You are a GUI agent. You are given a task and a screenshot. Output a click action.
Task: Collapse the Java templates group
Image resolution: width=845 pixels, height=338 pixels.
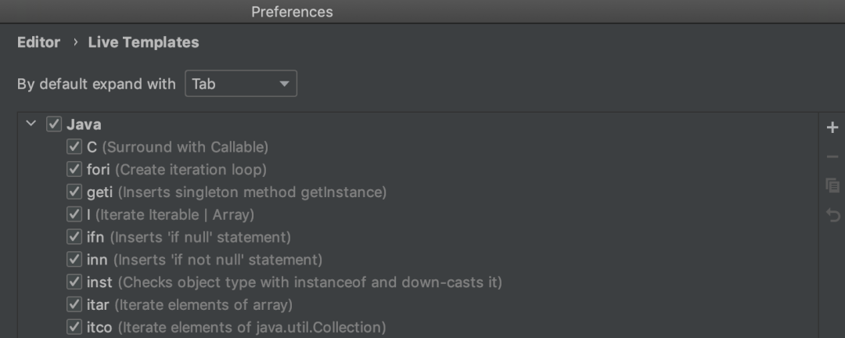coord(31,124)
